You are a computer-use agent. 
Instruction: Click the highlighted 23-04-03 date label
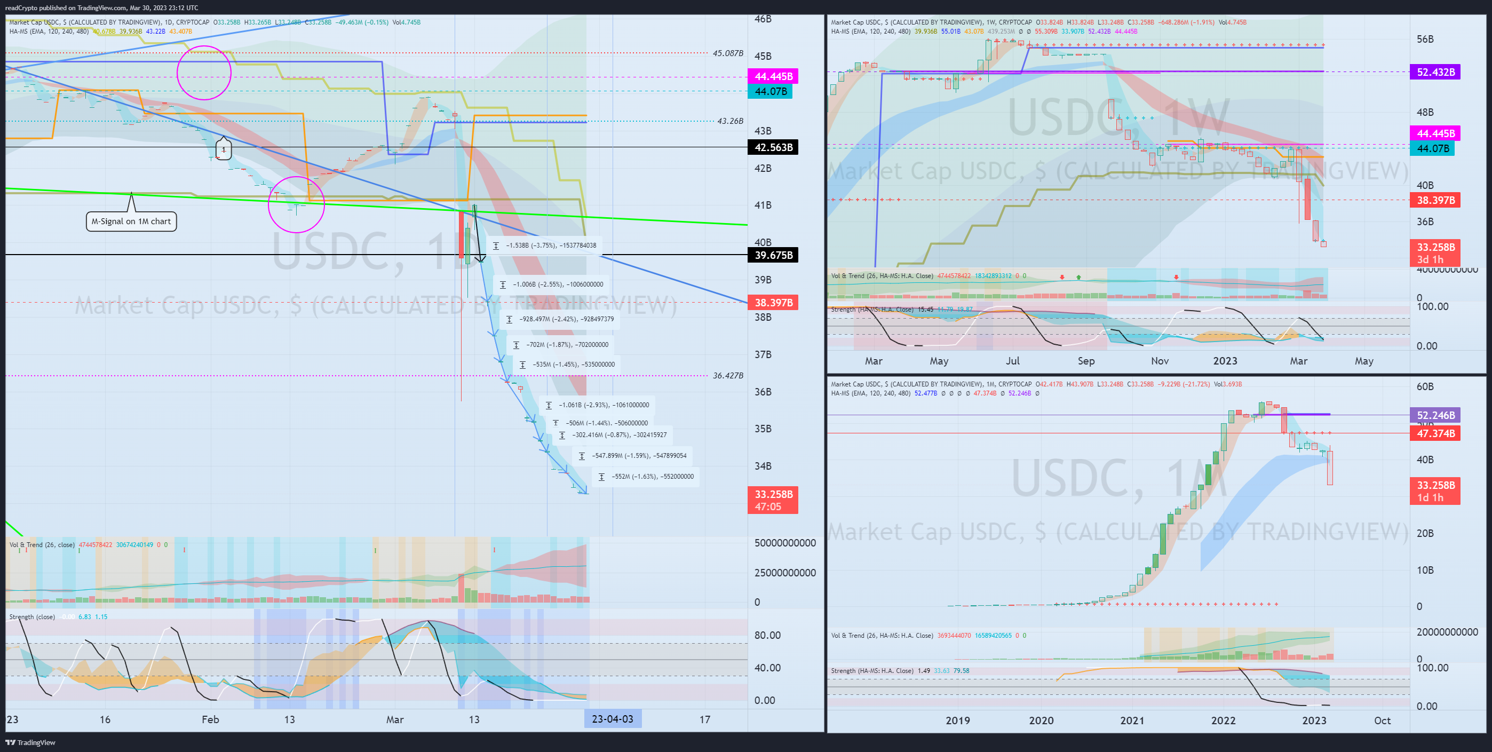point(612,719)
